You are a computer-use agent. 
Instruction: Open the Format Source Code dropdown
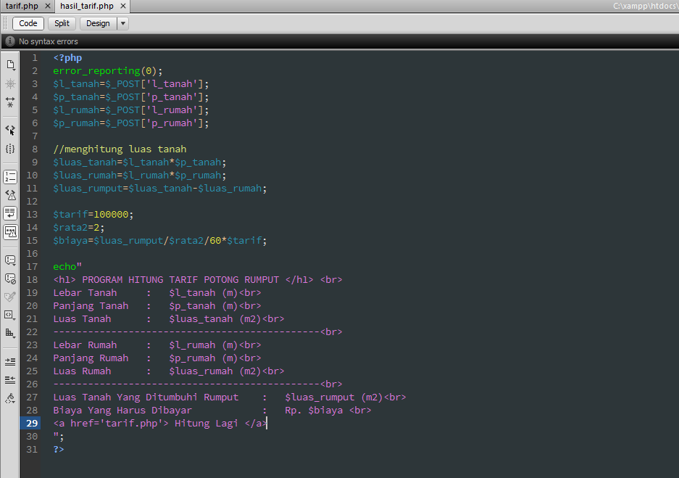click(x=10, y=398)
